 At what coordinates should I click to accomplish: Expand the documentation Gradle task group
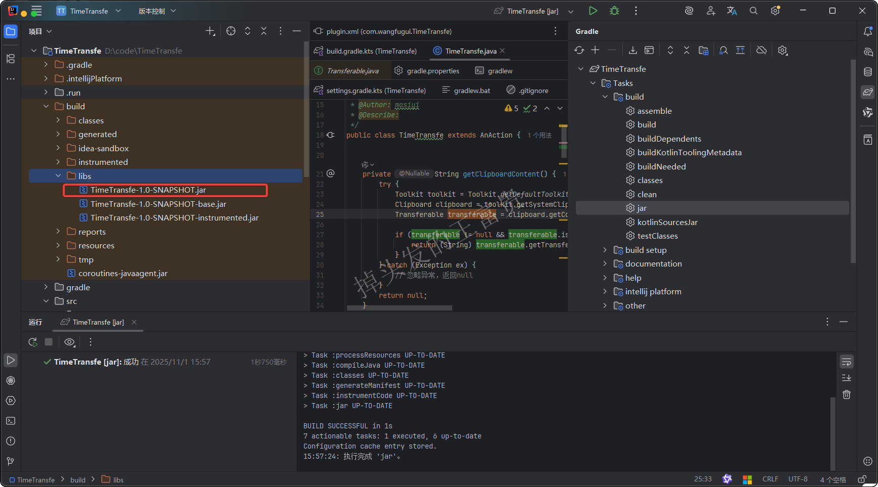[605, 263]
